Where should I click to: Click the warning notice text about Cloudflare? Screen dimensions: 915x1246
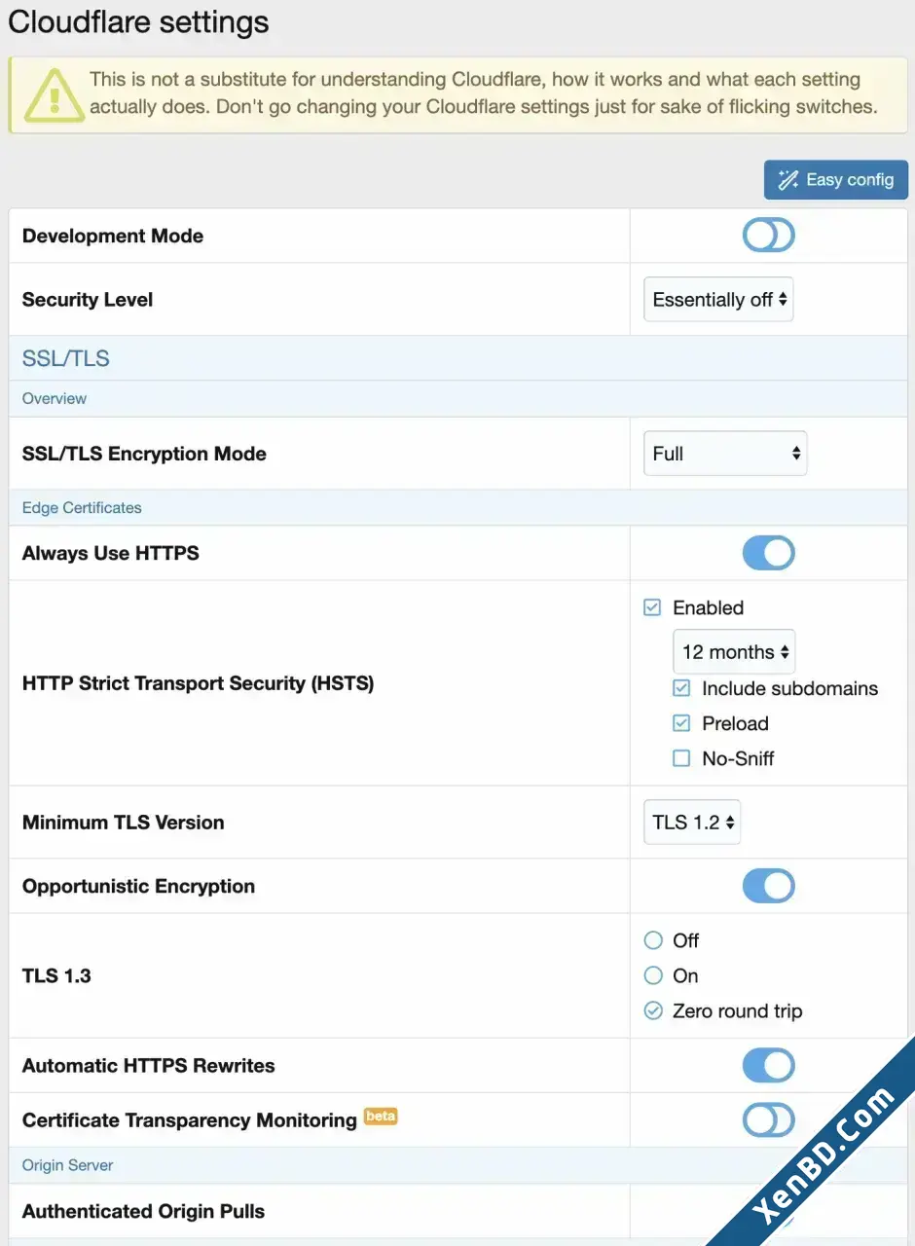[x=484, y=93]
